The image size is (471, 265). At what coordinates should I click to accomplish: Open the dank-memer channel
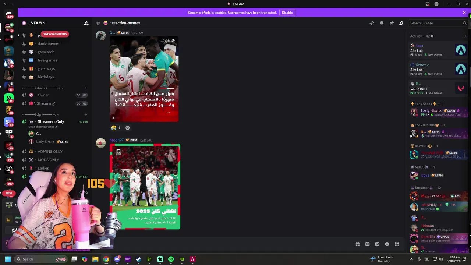click(54, 43)
